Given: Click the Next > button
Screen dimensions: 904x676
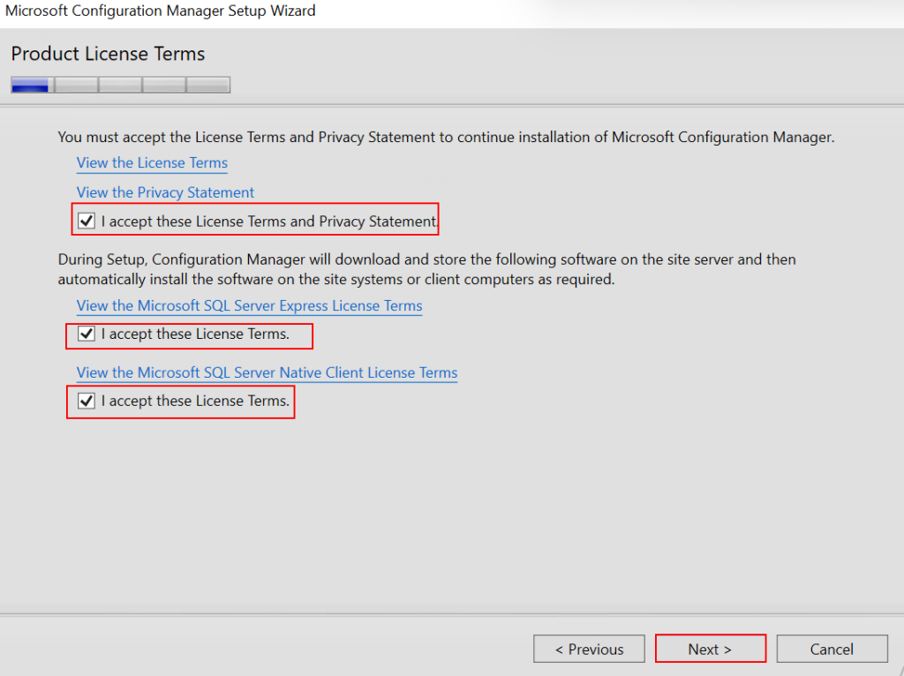Looking at the screenshot, I should click(x=710, y=650).
